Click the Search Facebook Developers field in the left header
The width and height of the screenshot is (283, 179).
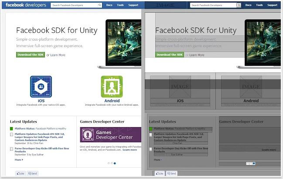tap(74, 6)
